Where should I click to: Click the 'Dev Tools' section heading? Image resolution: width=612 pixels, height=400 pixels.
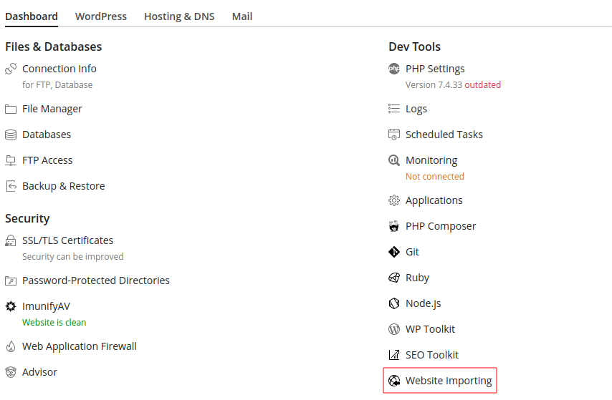point(414,47)
